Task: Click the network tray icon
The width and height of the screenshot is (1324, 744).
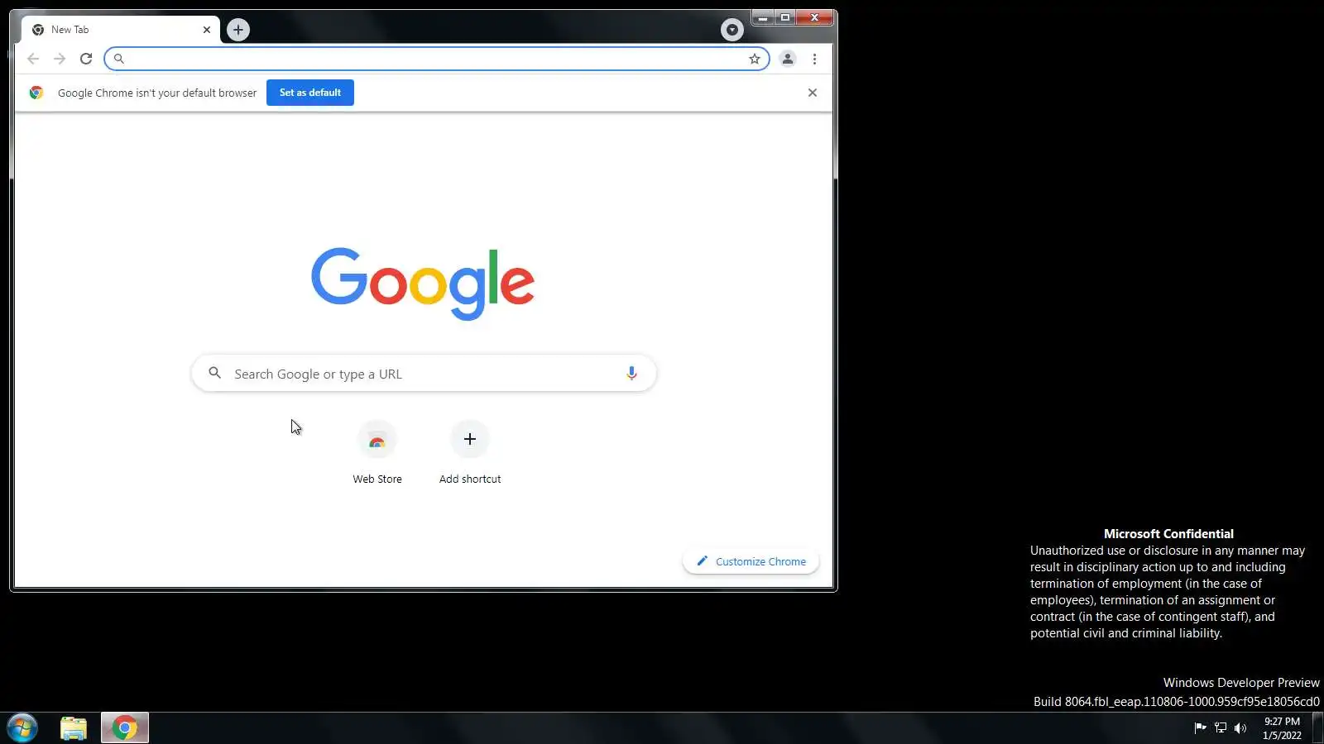Action: (1221, 728)
